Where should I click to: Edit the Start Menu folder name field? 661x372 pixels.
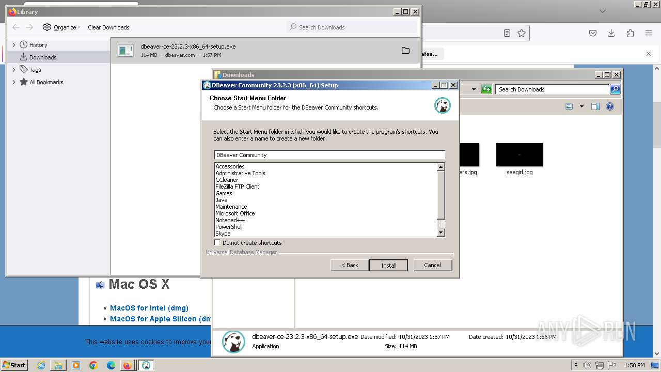[x=329, y=155]
